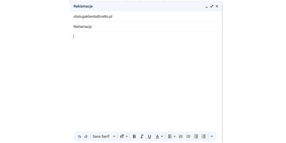Expand compose window to full screen

pos(212,6)
